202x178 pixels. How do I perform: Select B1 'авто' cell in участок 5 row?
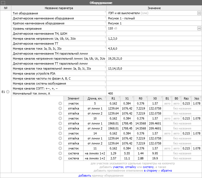pyautogui.click(x=167, y=103)
